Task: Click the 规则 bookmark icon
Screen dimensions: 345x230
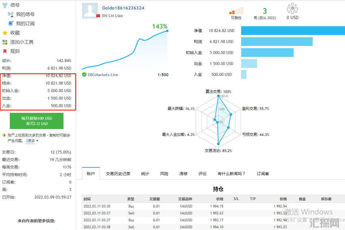Action: [5, 51]
